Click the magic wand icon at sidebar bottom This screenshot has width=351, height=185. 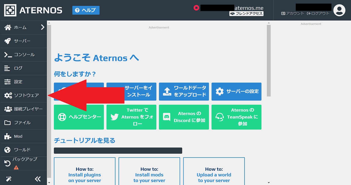[8, 179]
